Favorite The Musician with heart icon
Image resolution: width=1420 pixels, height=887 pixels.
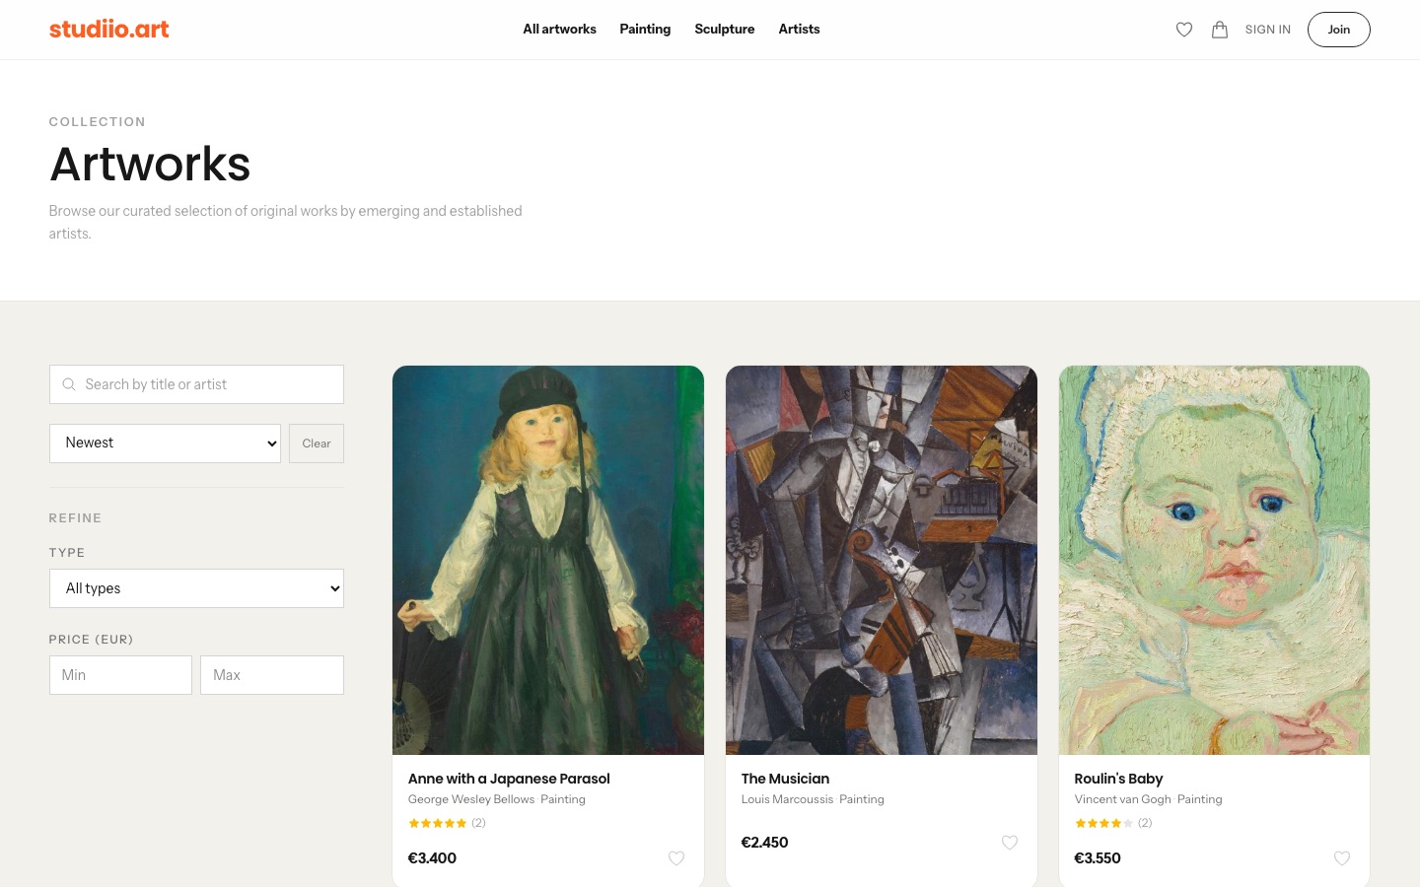click(1010, 843)
